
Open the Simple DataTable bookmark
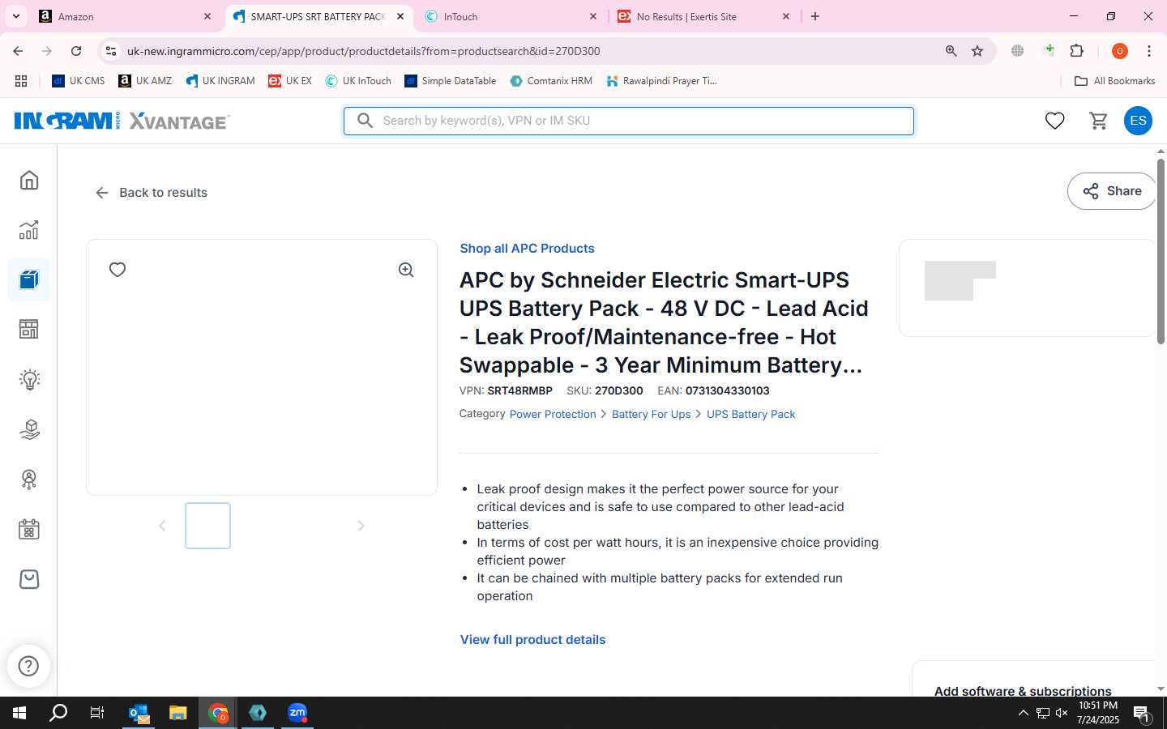coord(451,81)
